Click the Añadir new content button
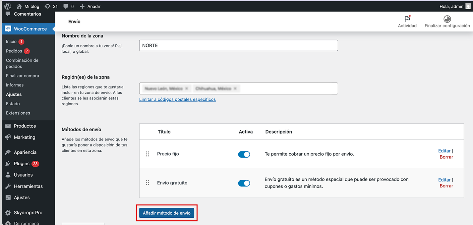This screenshot has width=473, height=225. (x=90, y=6)
